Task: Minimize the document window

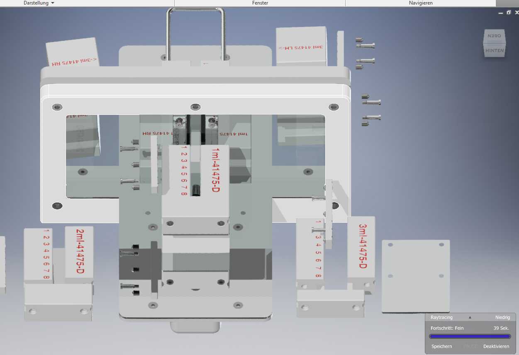Action: tap(501, 13)
